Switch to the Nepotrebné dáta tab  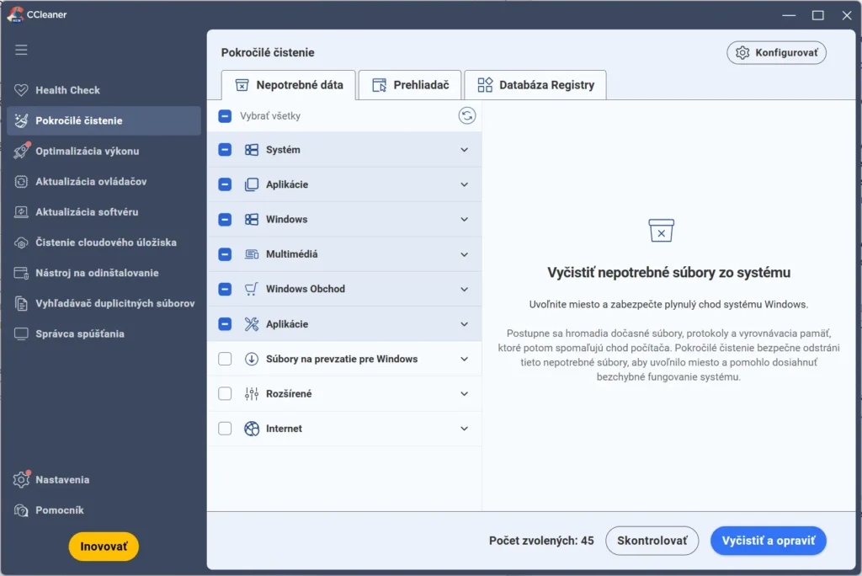(289, 85)
